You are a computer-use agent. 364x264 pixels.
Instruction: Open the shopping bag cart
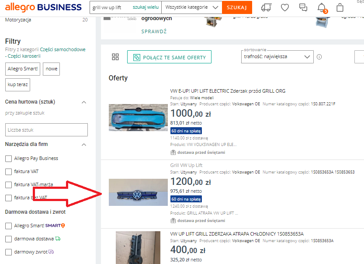(340, 7)
